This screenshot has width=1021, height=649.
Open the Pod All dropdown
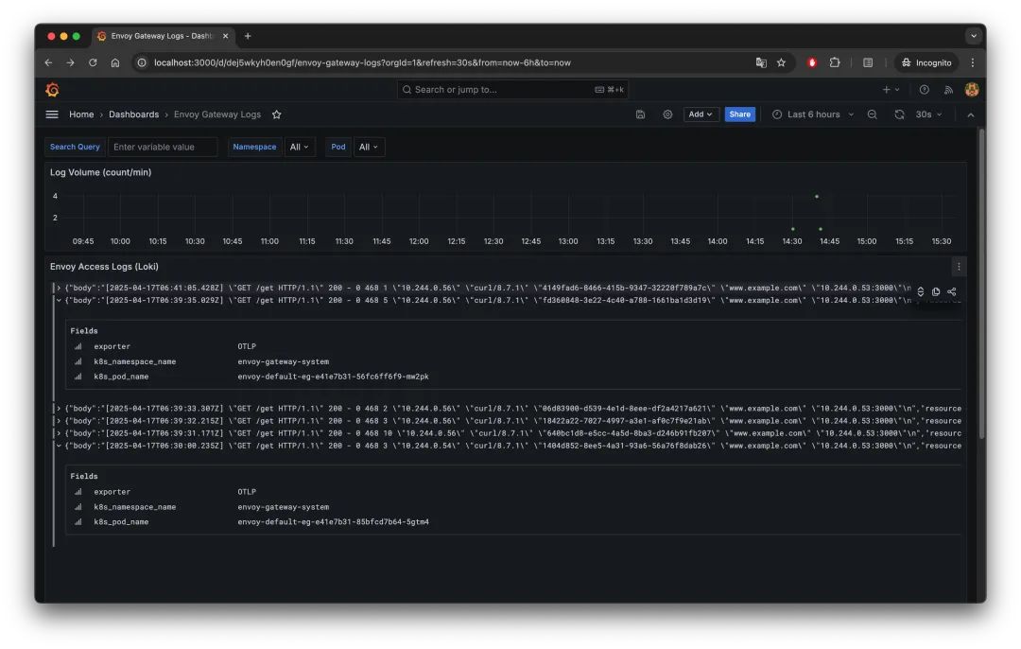pyautogui.click(x=369, y=148)
